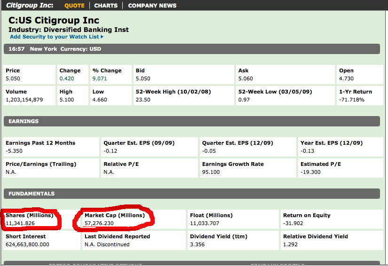Select Estimated P/E value -19.300
The width and height of the screenshot is (388, 266).
[310, 172]
